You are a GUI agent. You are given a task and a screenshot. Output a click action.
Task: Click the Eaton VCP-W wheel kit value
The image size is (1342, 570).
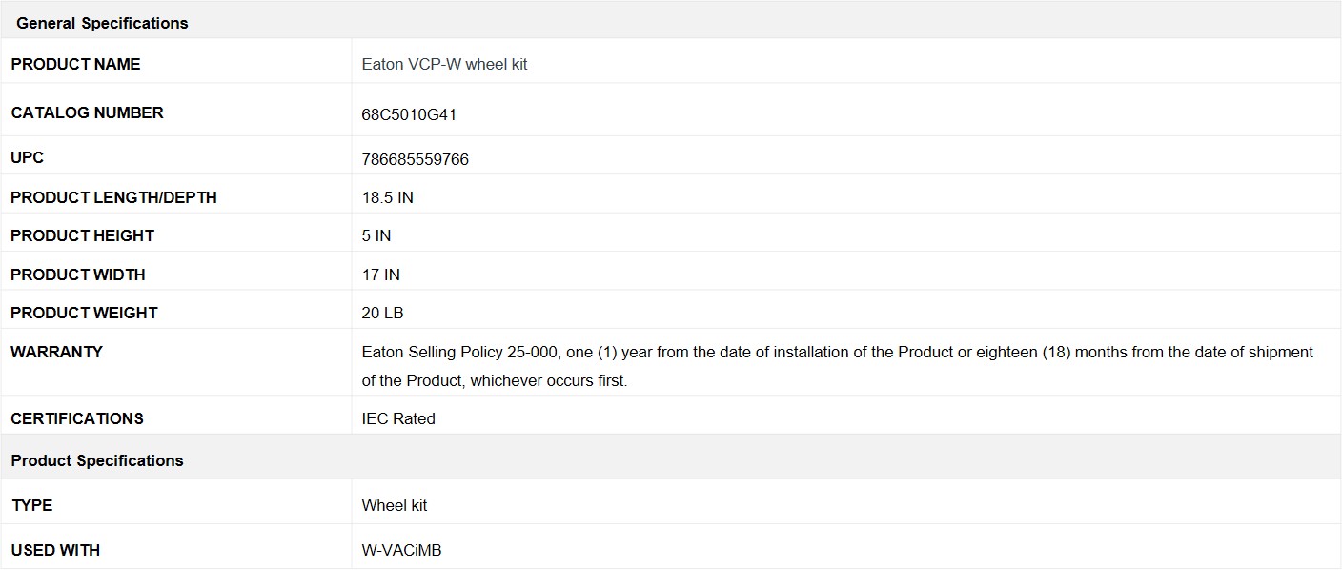444,65
